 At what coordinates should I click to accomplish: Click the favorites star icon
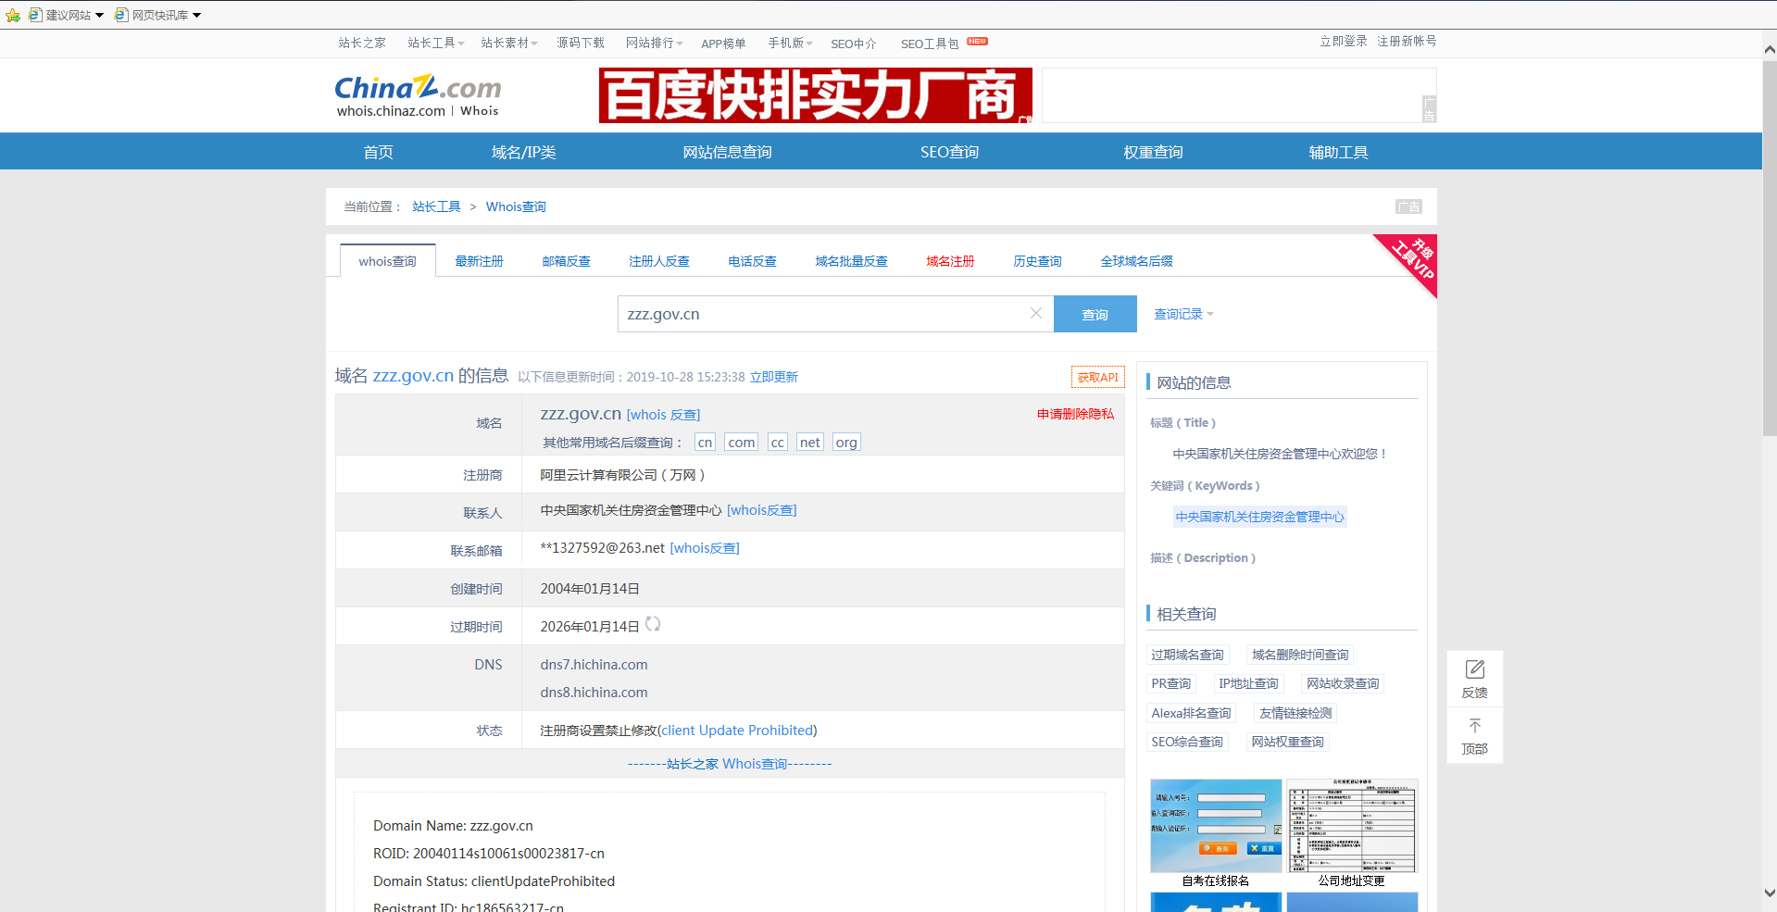(x=12, y=15)
